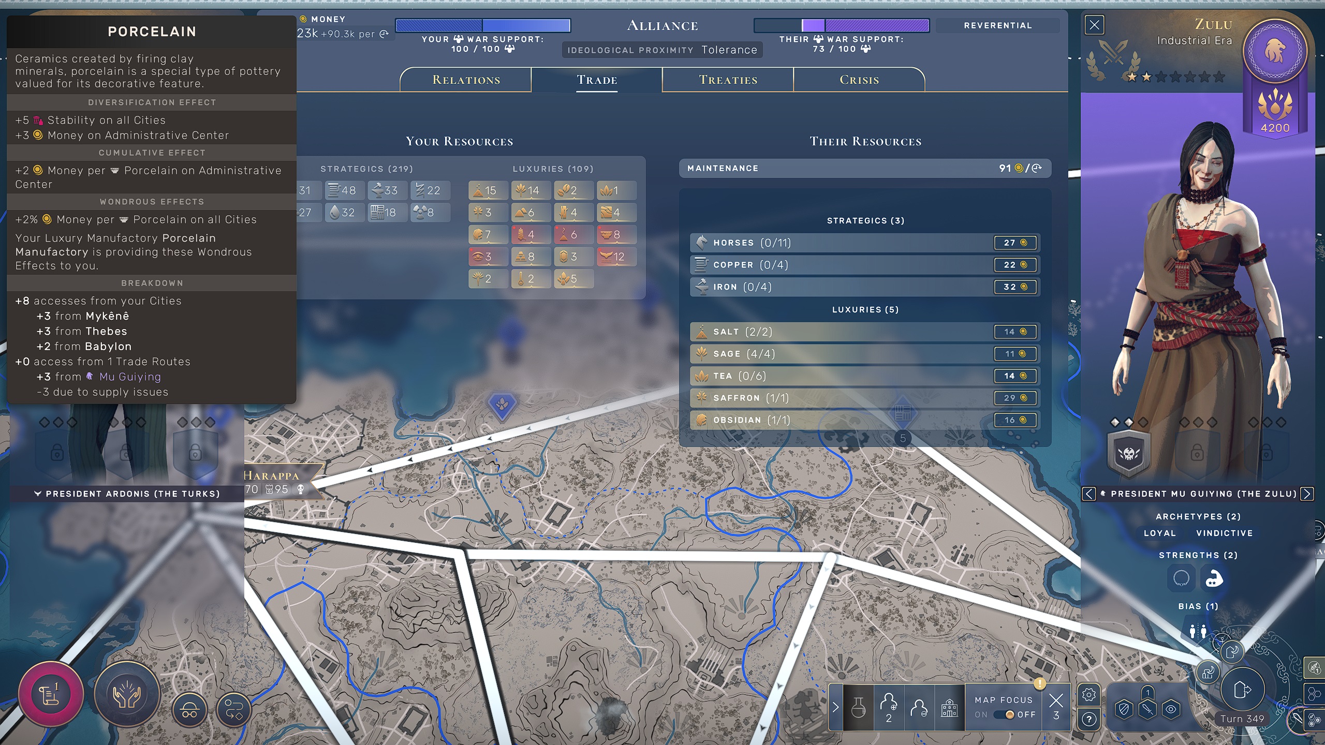
Task: Dismiss notifications with the X labeled 3
Action: tap(1056, 707)
